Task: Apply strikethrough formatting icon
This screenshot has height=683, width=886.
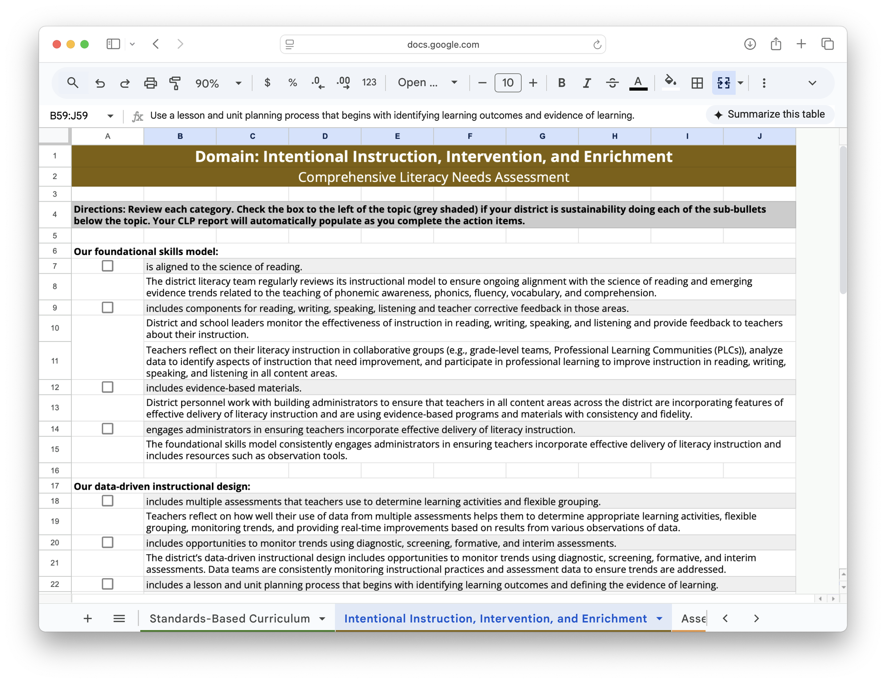Action: pyautogui.click(x=612, y=83)
